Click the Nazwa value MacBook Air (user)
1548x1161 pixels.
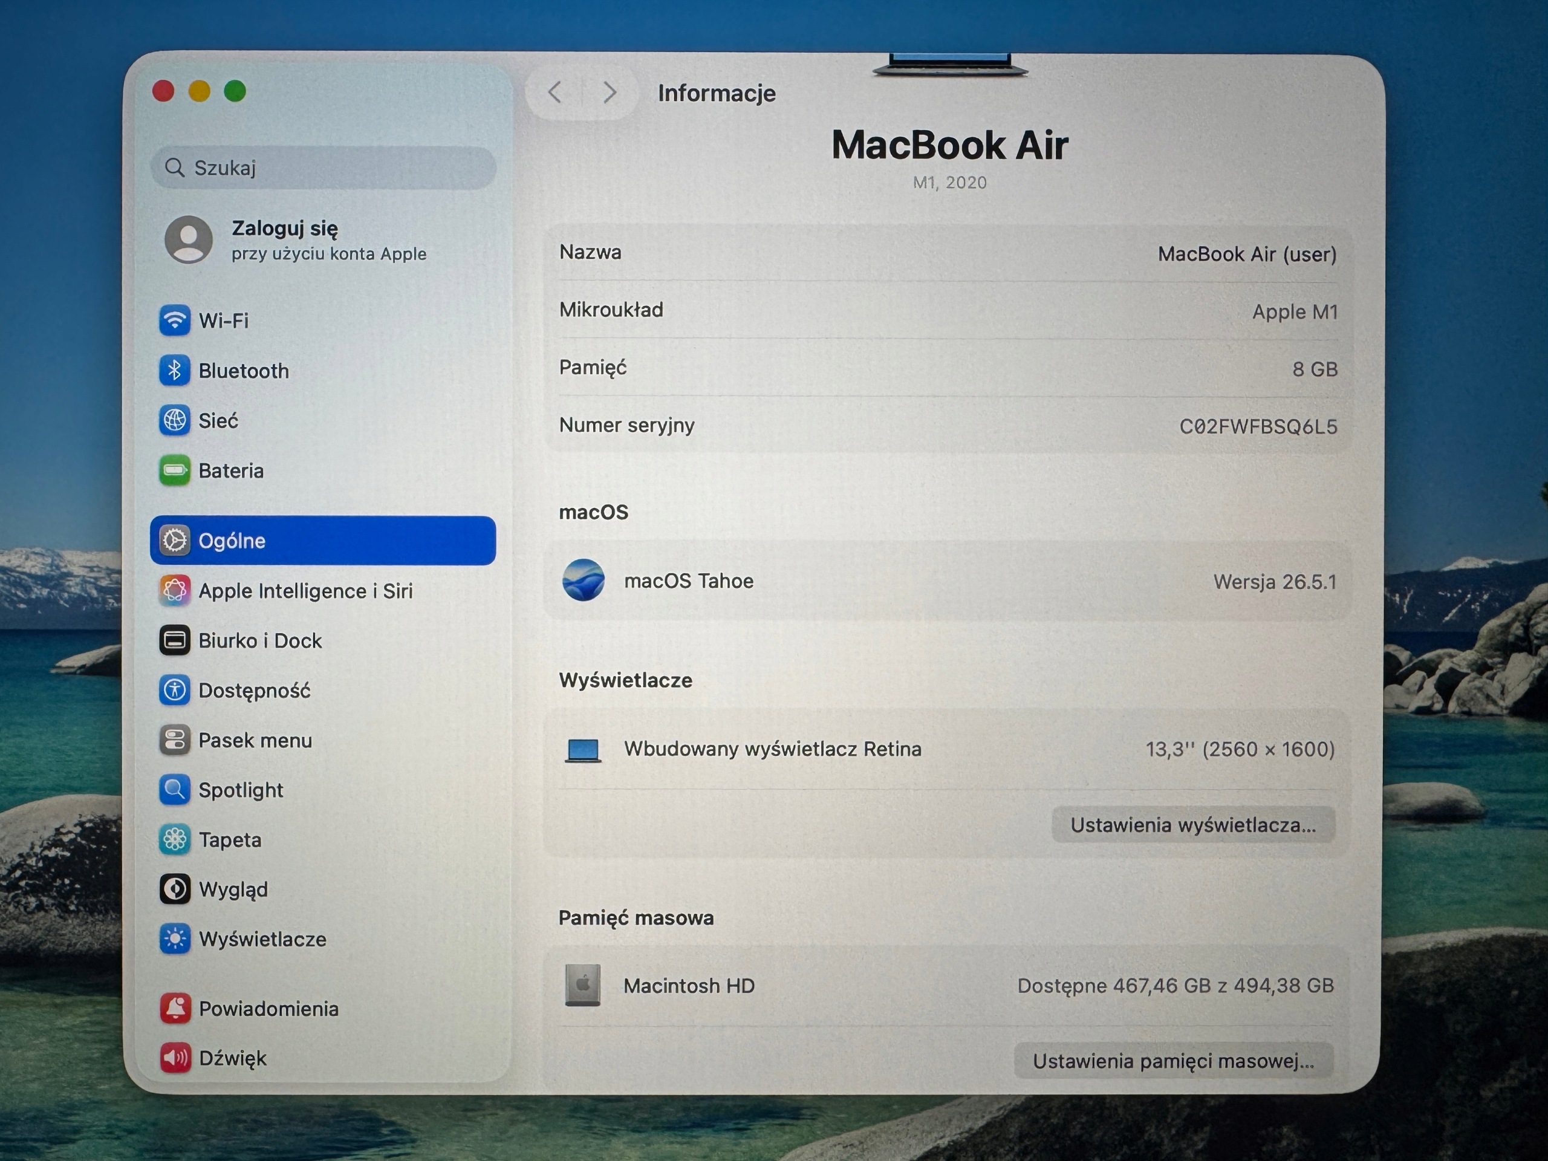pyautogui.click(x=1247, y=254)
